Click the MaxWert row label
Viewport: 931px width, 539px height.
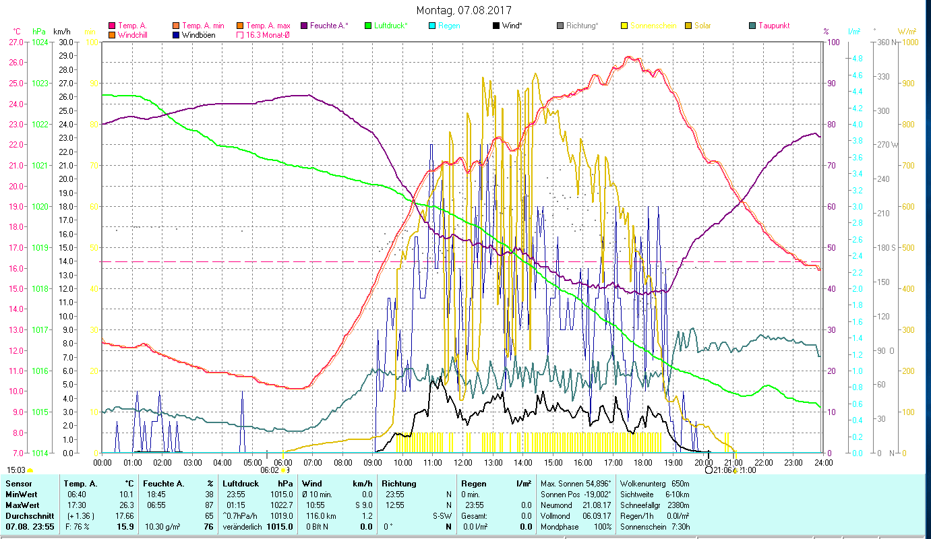22,505
